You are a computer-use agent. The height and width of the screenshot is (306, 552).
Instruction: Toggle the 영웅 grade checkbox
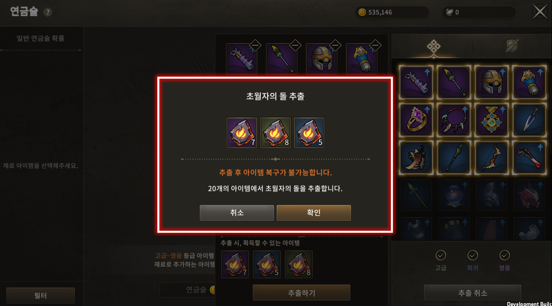pyautogui.click(x=505, y=255)
